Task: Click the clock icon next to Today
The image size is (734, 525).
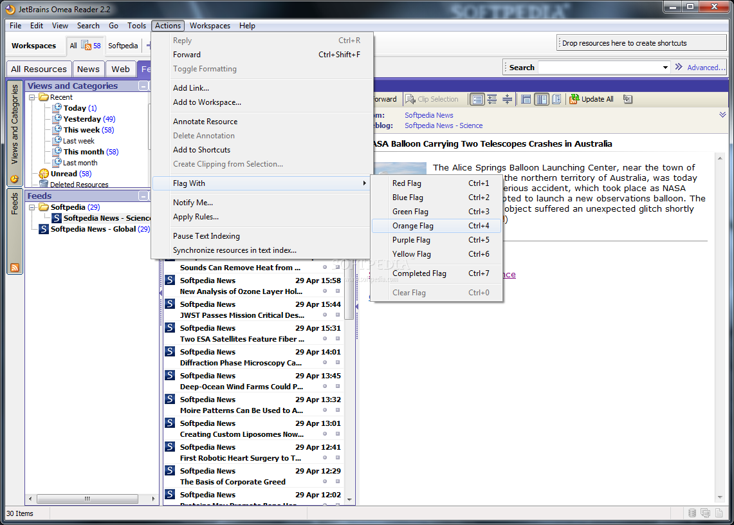Action: [x=57, y=107]
